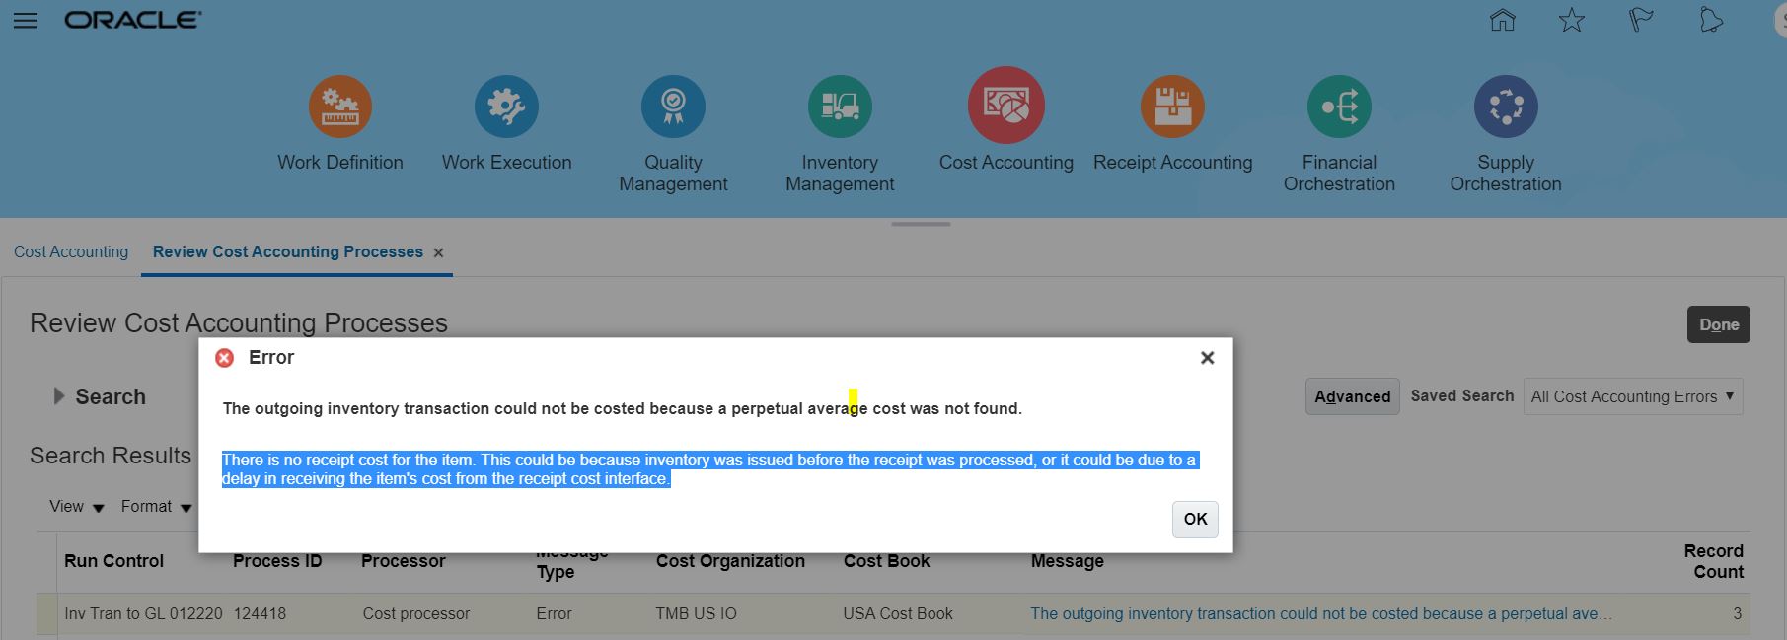Open the Saved Search dropdown
This screenshot has height=640, width=1787.
pos(1633,396)
